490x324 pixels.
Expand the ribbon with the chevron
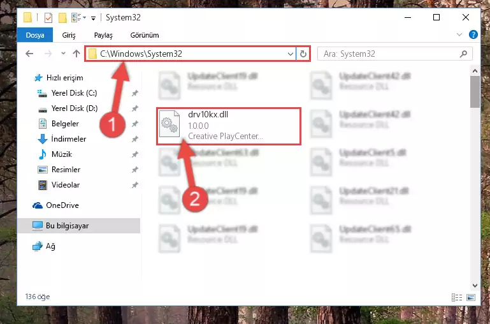[x=459, y=34]
